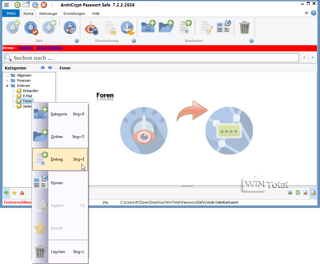Click the close safe icon with red minus
The width and height of the screenshot is (320, 264).
pyautogui.click(x=31, y=28)
